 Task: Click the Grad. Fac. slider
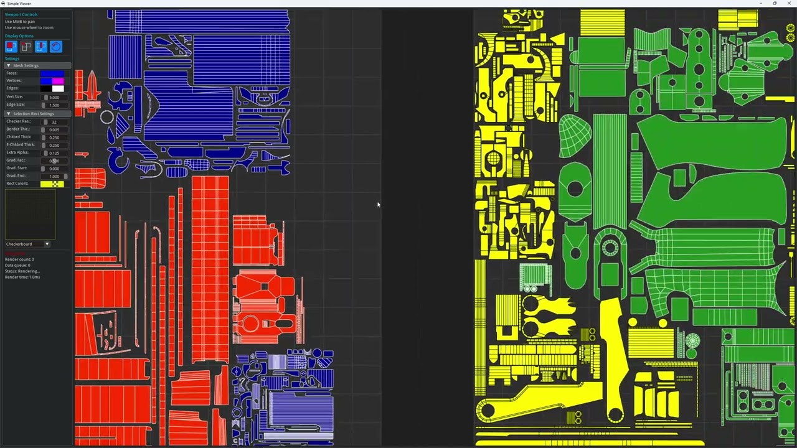[x=55, y=161]
